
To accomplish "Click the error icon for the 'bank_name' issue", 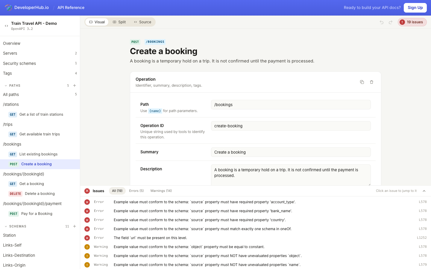I will coord(87,211).
